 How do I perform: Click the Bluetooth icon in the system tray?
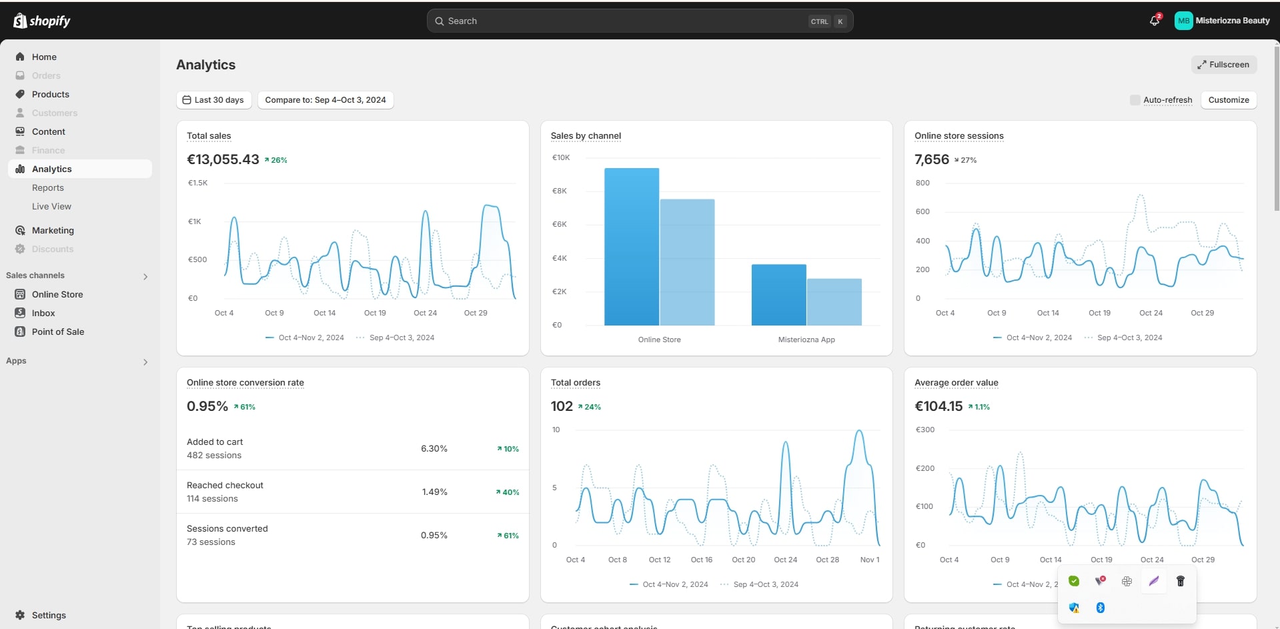1101,608
